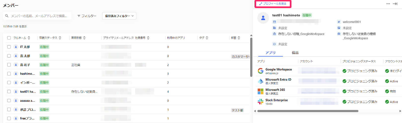Image resolution: width=402 pixels, height=123 pixels.
Task: Check the 燕 花子 row checkbox
Action: [9, 65]
